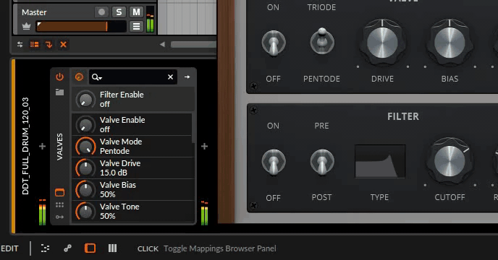
Task: Toggle the automation dots panel icon
Action: pyautogui.click(x=45, y=248)
